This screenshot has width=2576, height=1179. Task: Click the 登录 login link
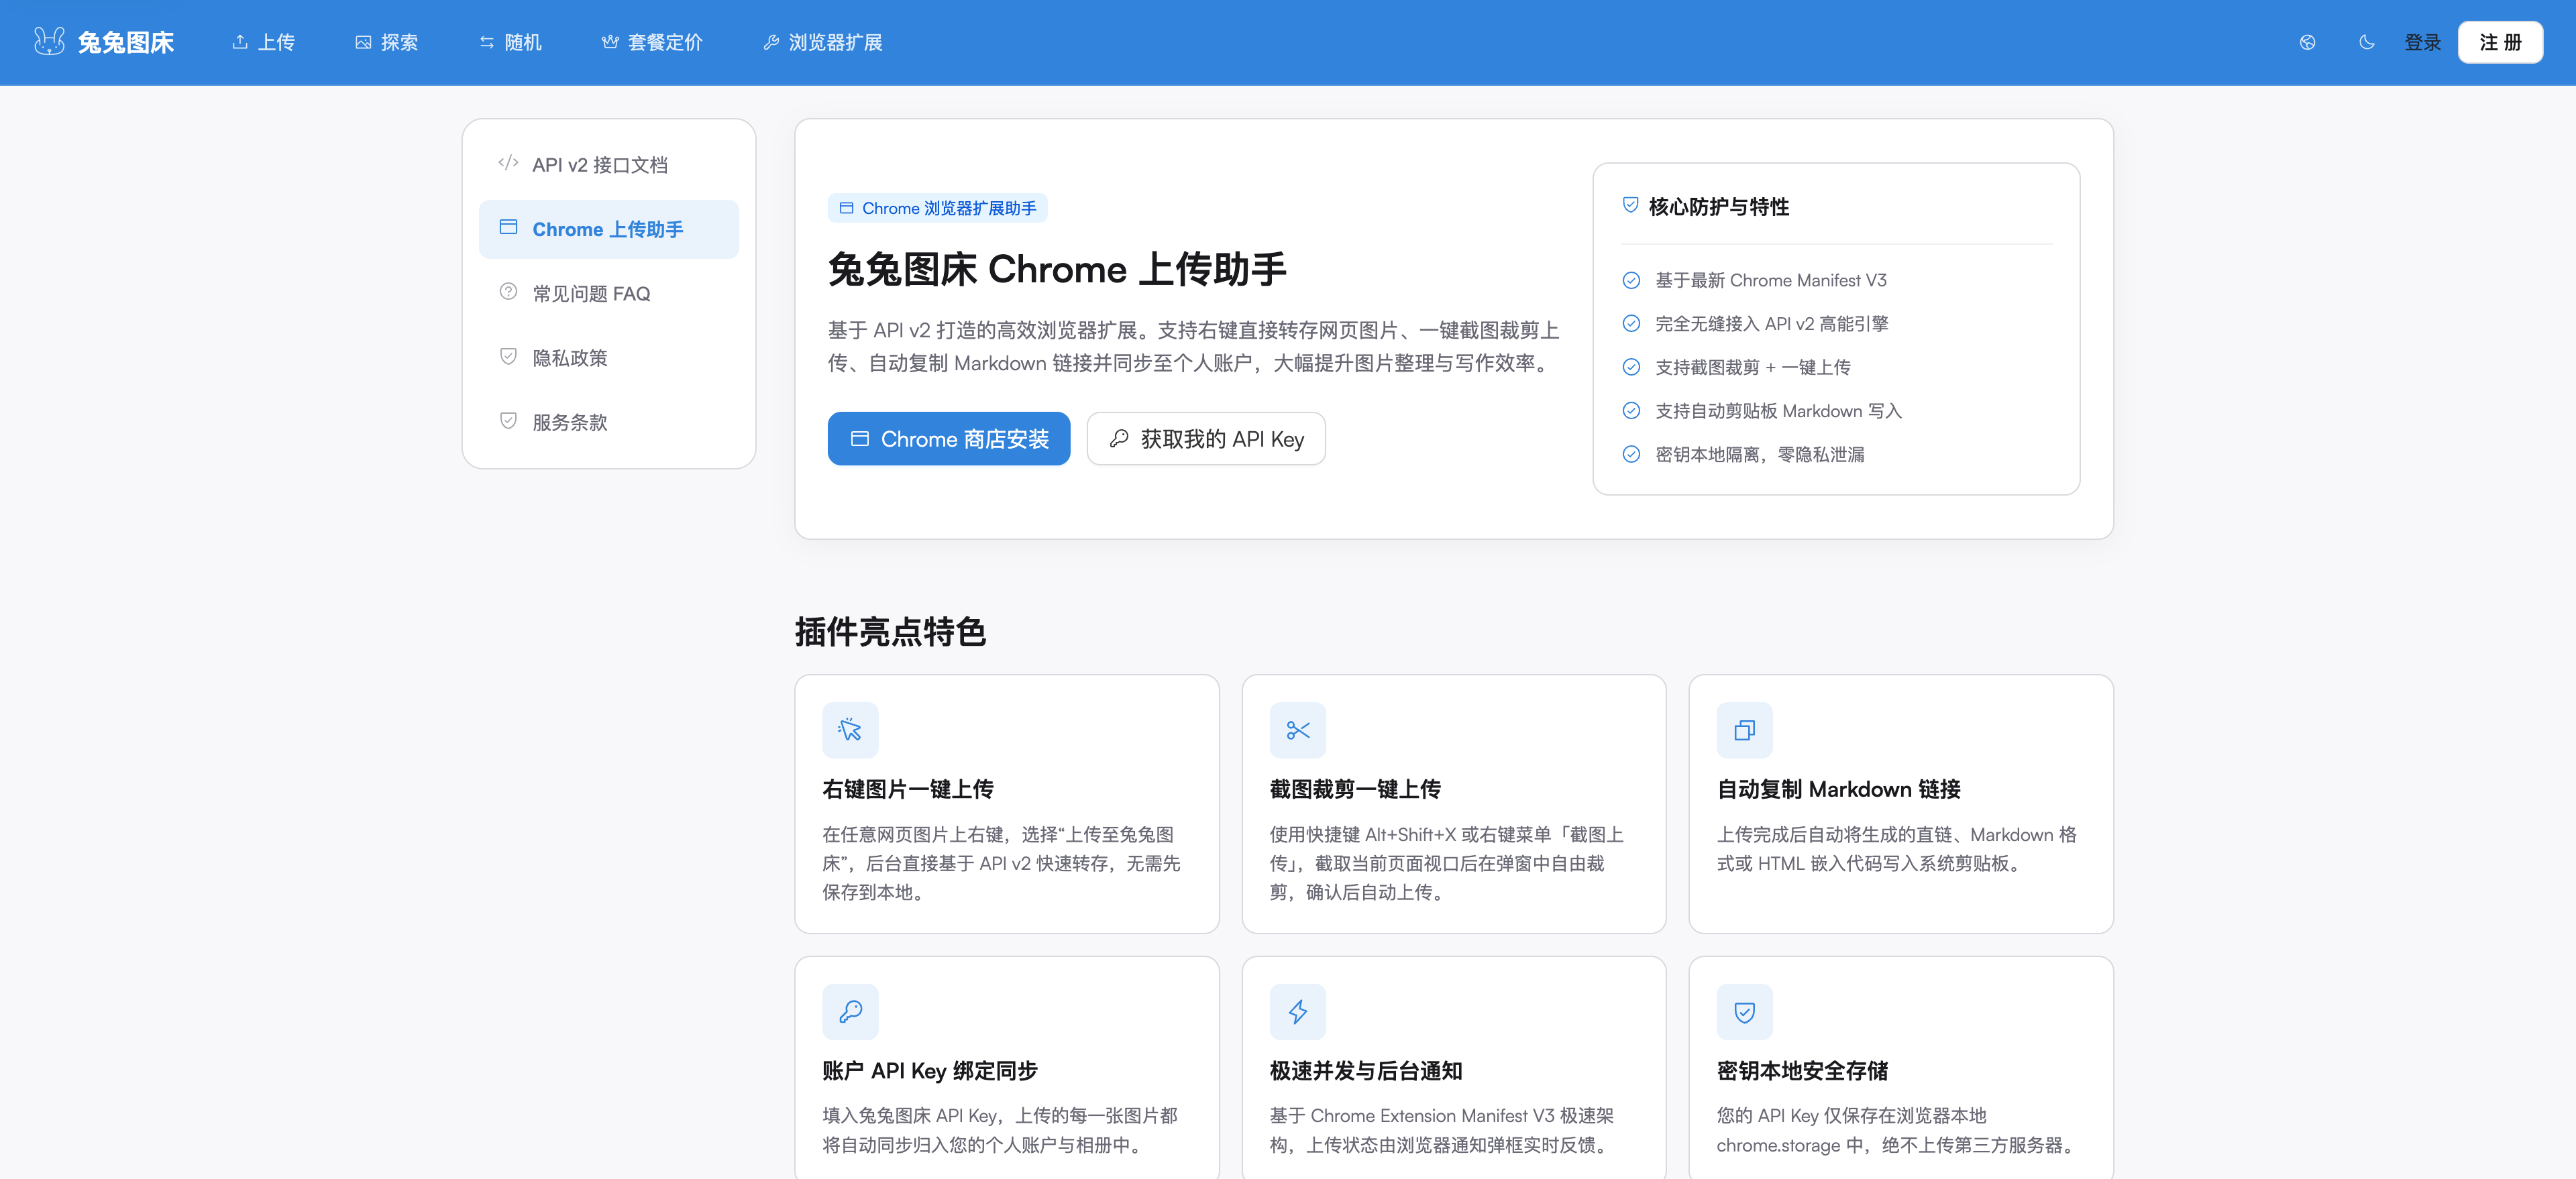(2422, 42)
